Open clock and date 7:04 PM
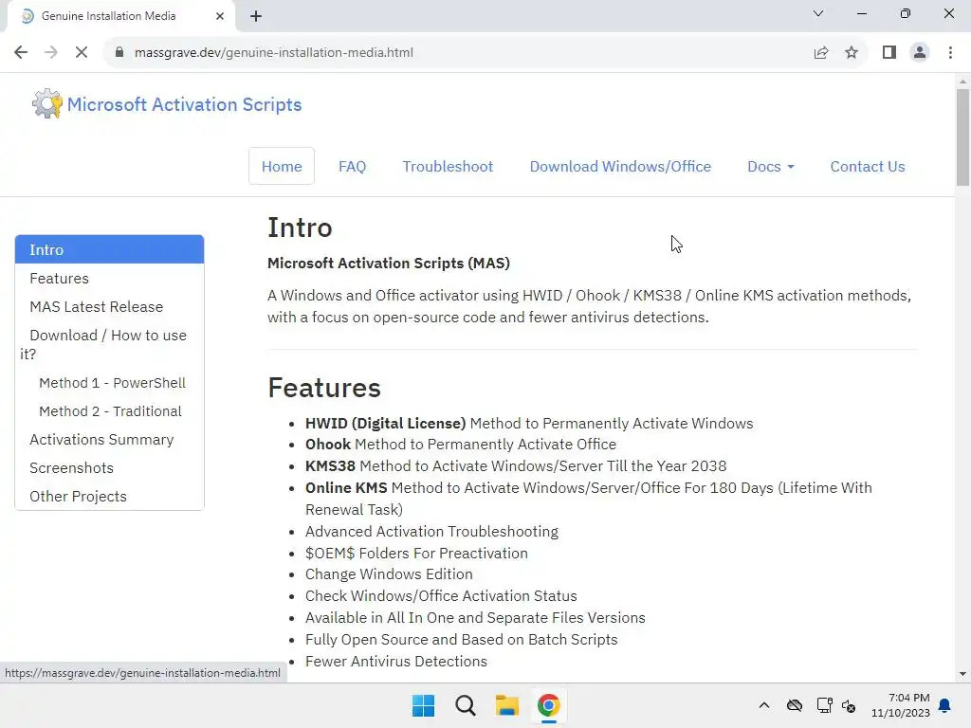 [x=901, y=705]
